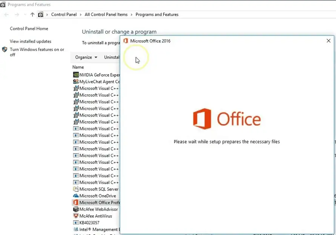Click the Back arrow navigation button
This screenshot has height=235, width=336.
[x=6, y=15]
